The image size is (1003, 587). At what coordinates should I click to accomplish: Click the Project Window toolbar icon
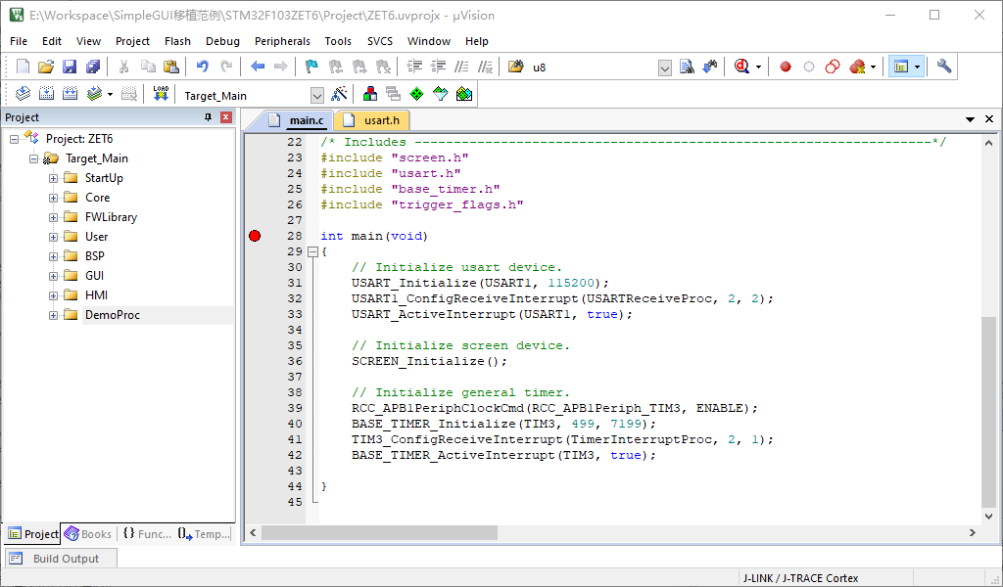coord(901,67)
